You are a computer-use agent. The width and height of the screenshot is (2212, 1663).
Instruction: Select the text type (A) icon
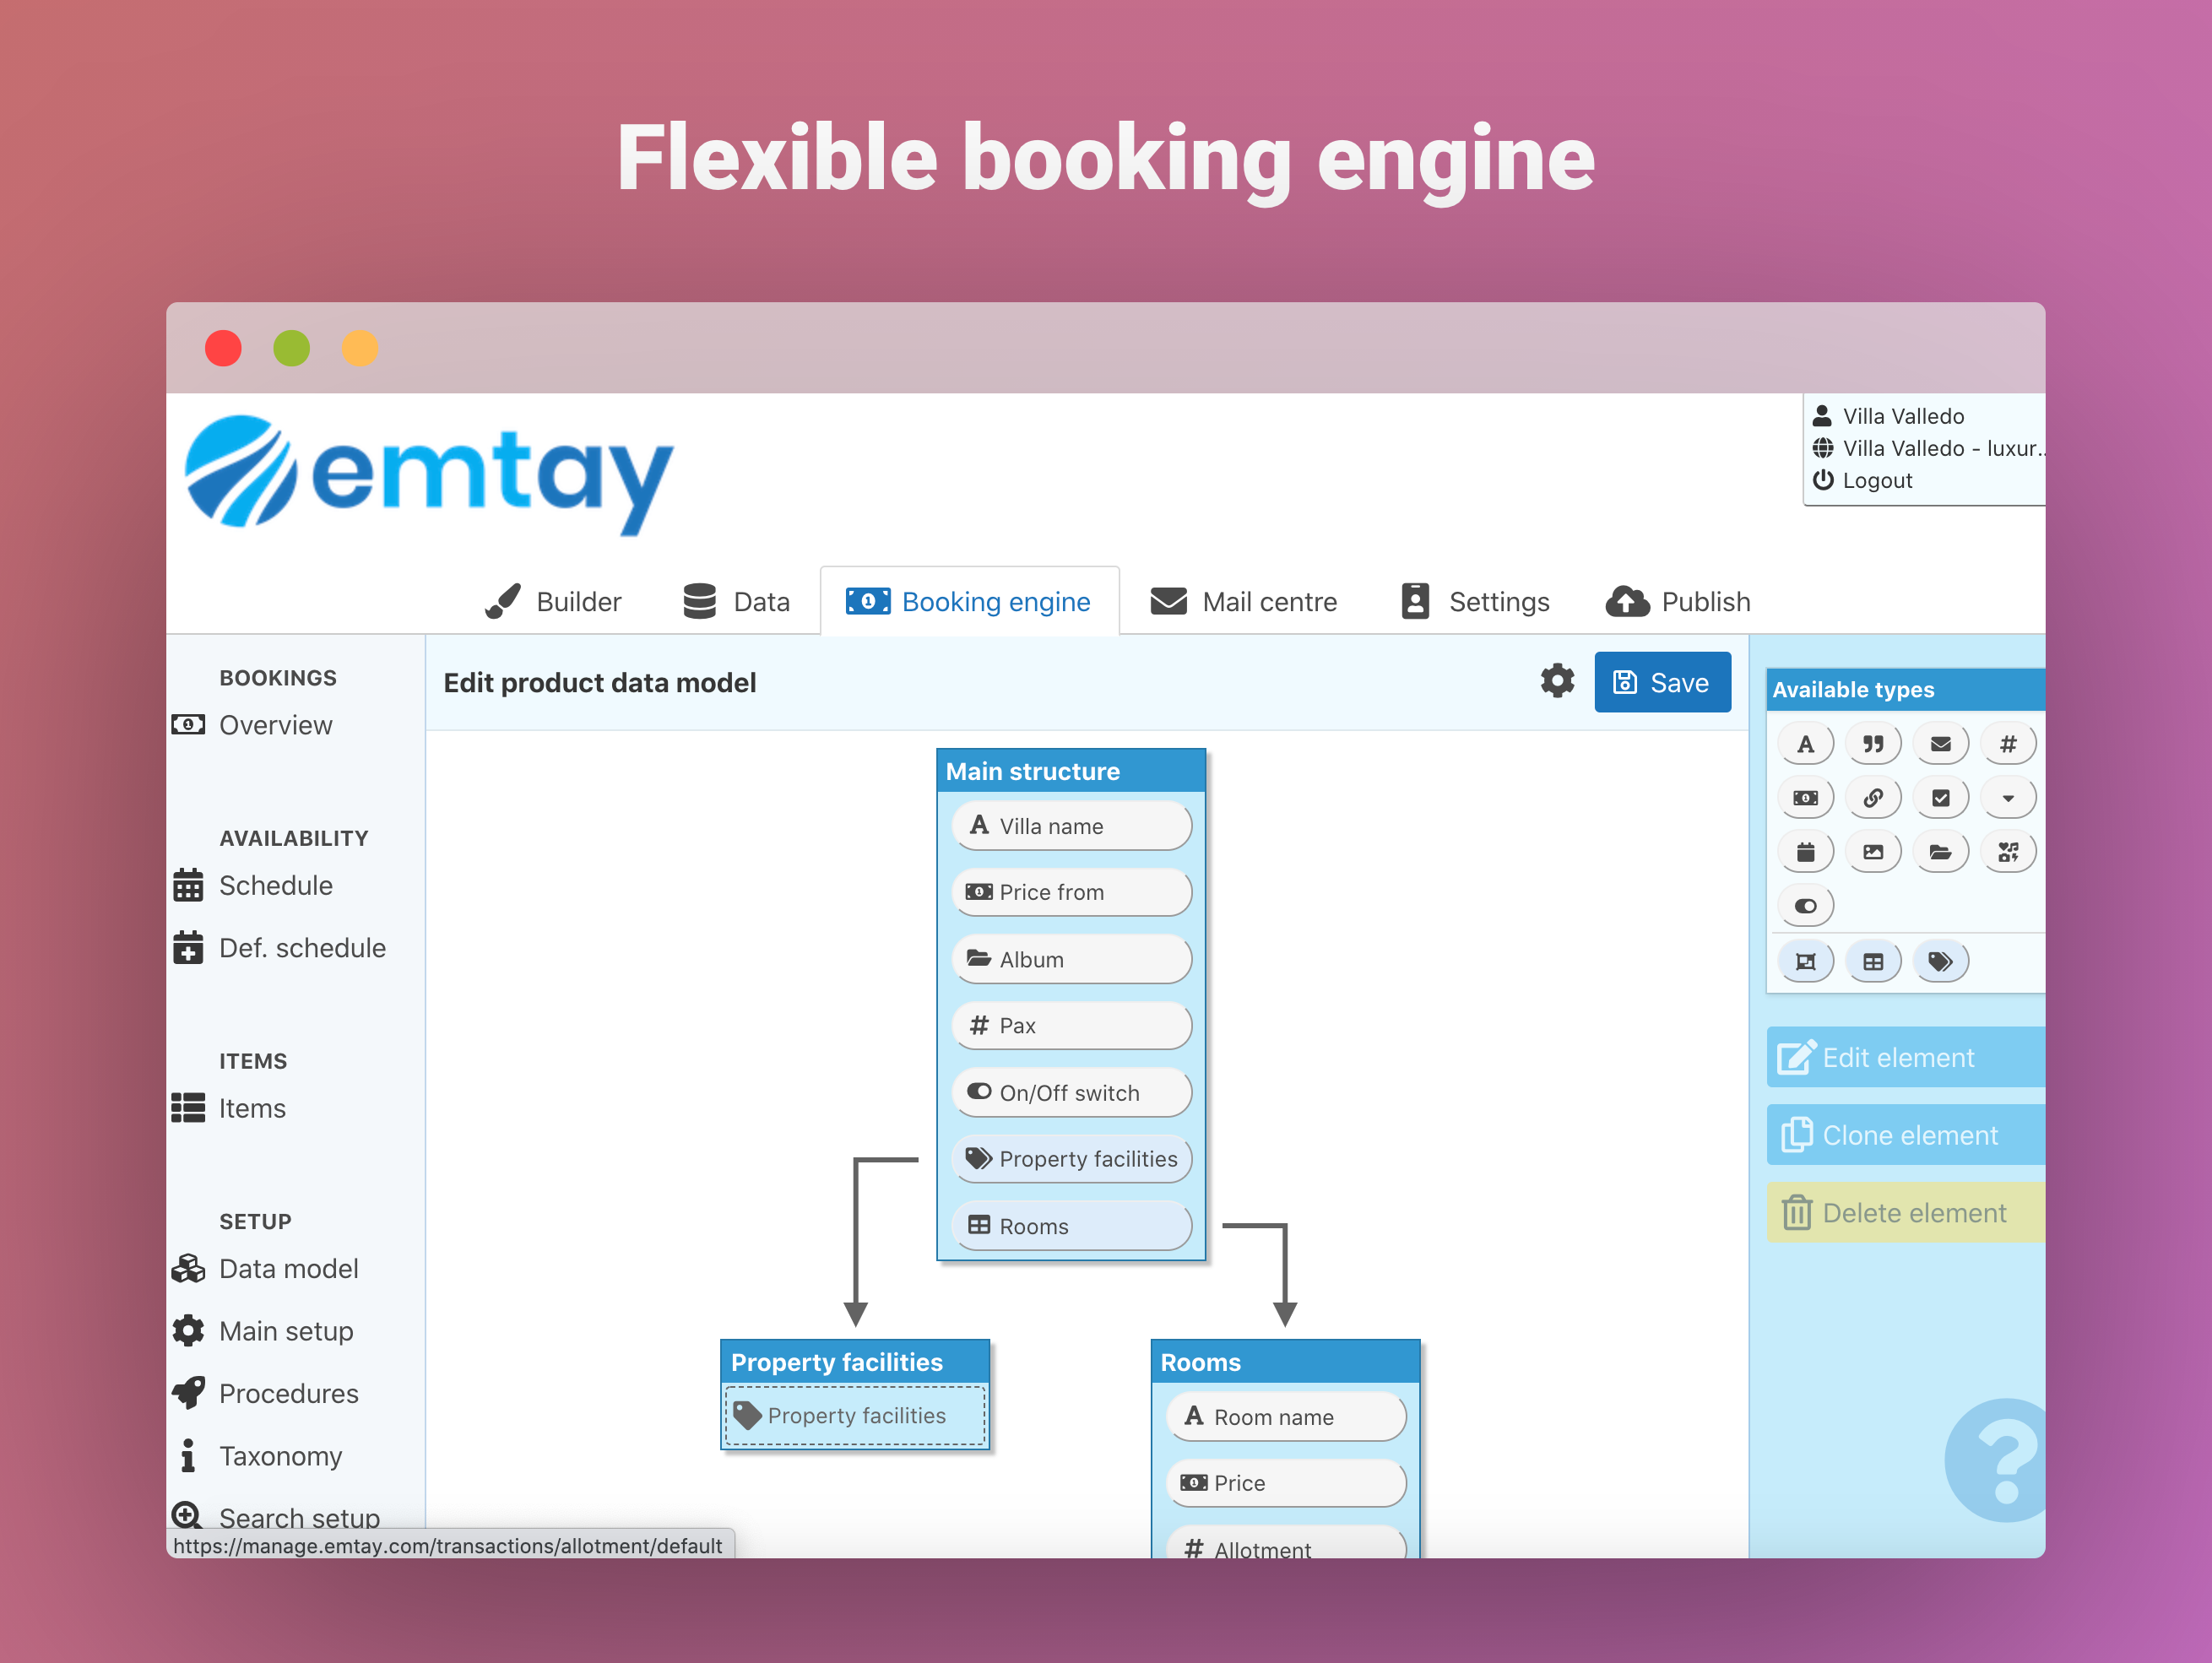coord(1805,744)
